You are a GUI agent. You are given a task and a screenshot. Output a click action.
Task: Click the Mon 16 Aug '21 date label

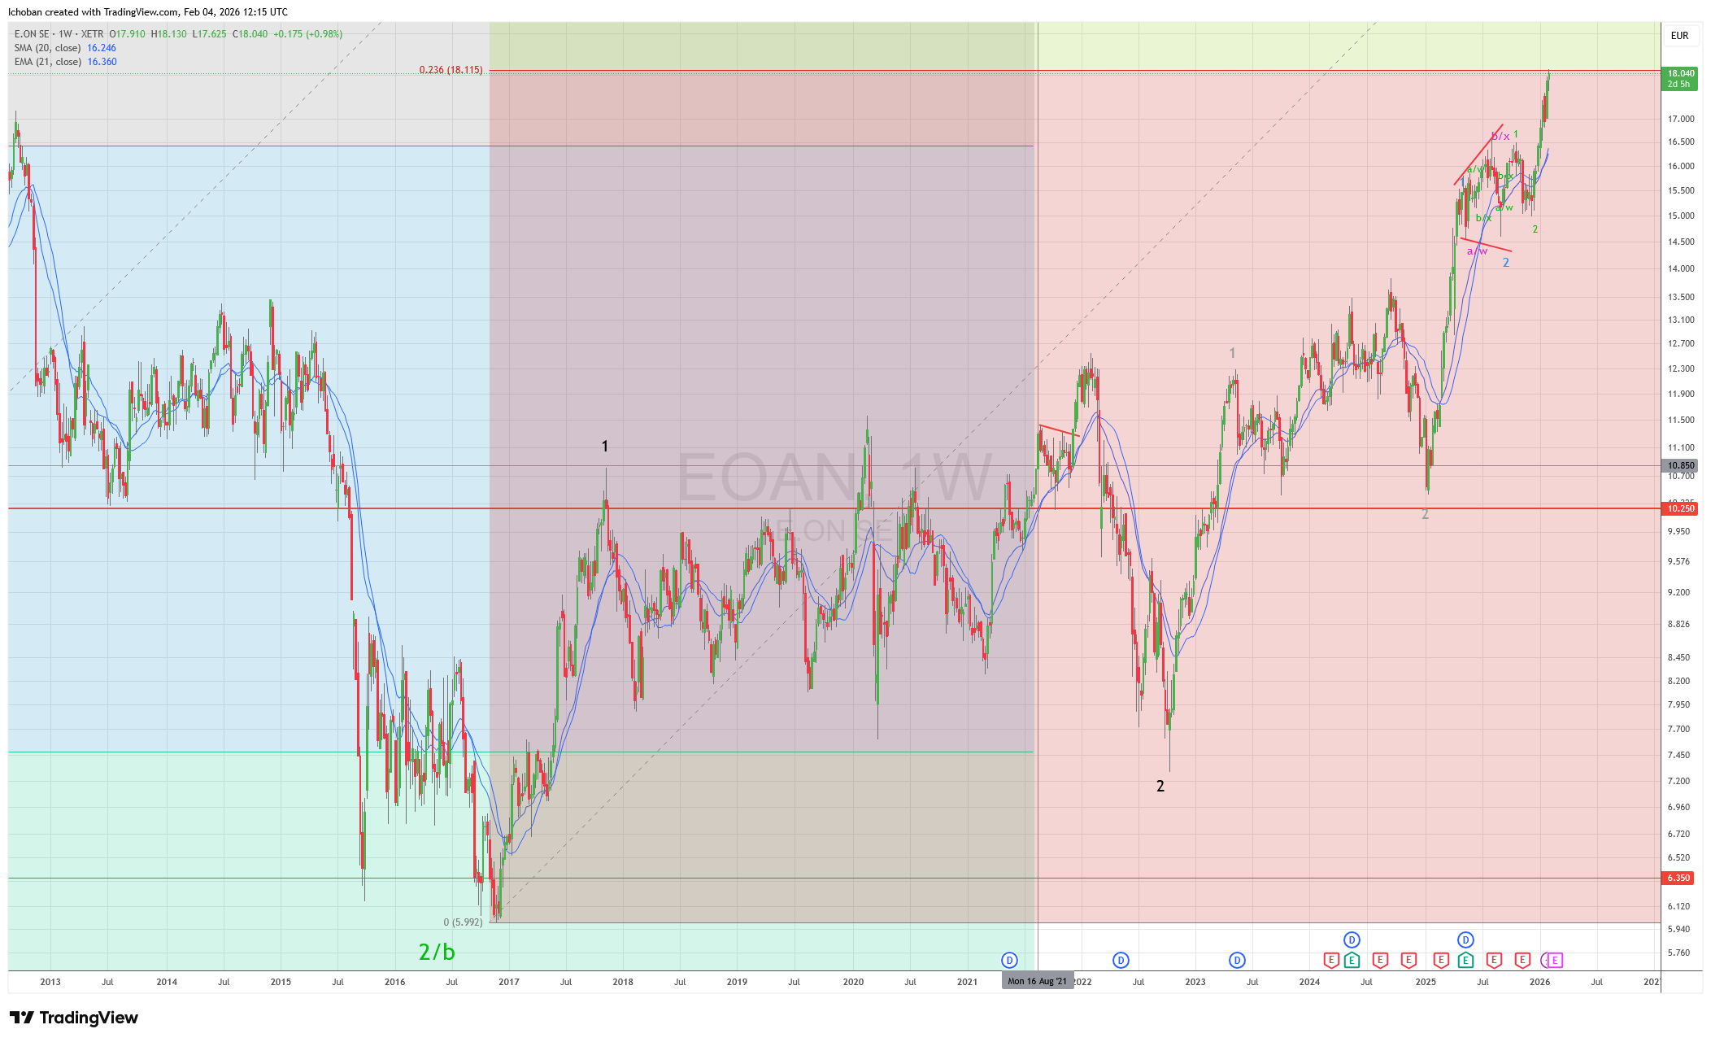pyautogui.click(x=1037, y=981)
